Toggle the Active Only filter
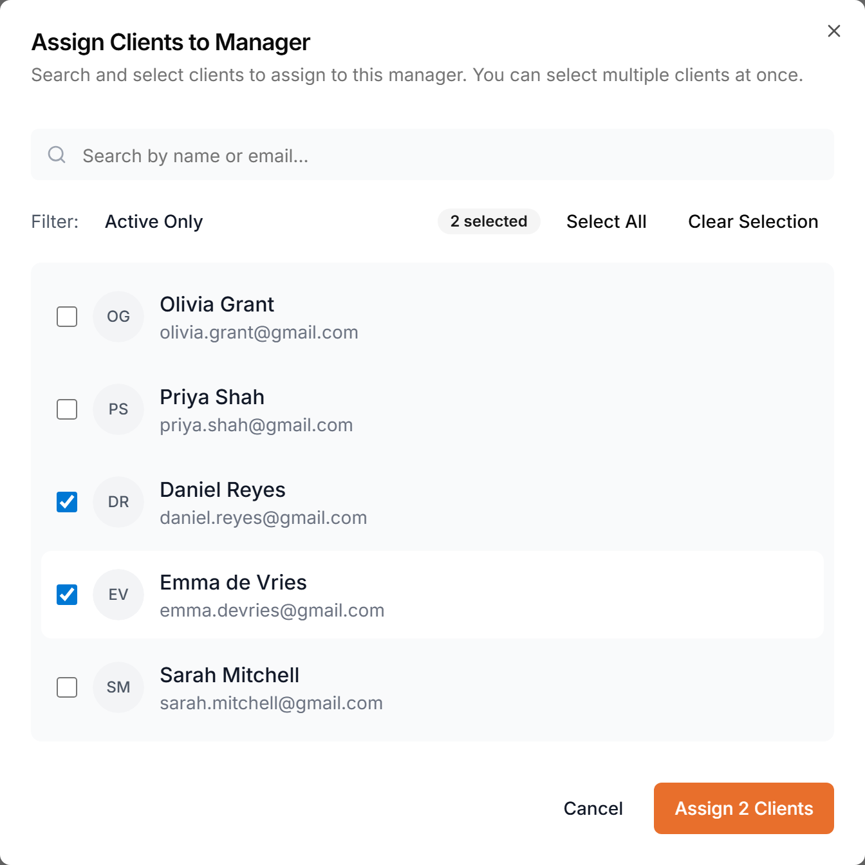The width and height of the screenshot is (865, 865). tap(154, 221)
